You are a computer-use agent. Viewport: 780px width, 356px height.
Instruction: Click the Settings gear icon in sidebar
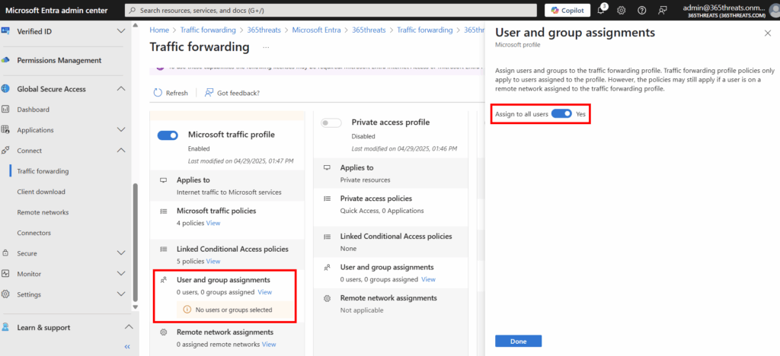pos(5,294)
